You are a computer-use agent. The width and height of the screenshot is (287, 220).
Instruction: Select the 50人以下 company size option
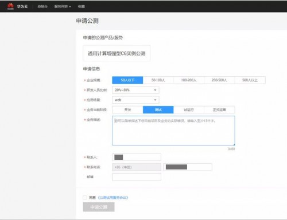pyautogui.click(x=127, y=80)
